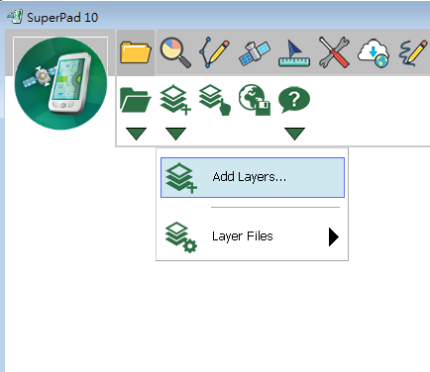
Task: Expand the dropdown arrow under Add Layers icon
Action: [175, 134]
